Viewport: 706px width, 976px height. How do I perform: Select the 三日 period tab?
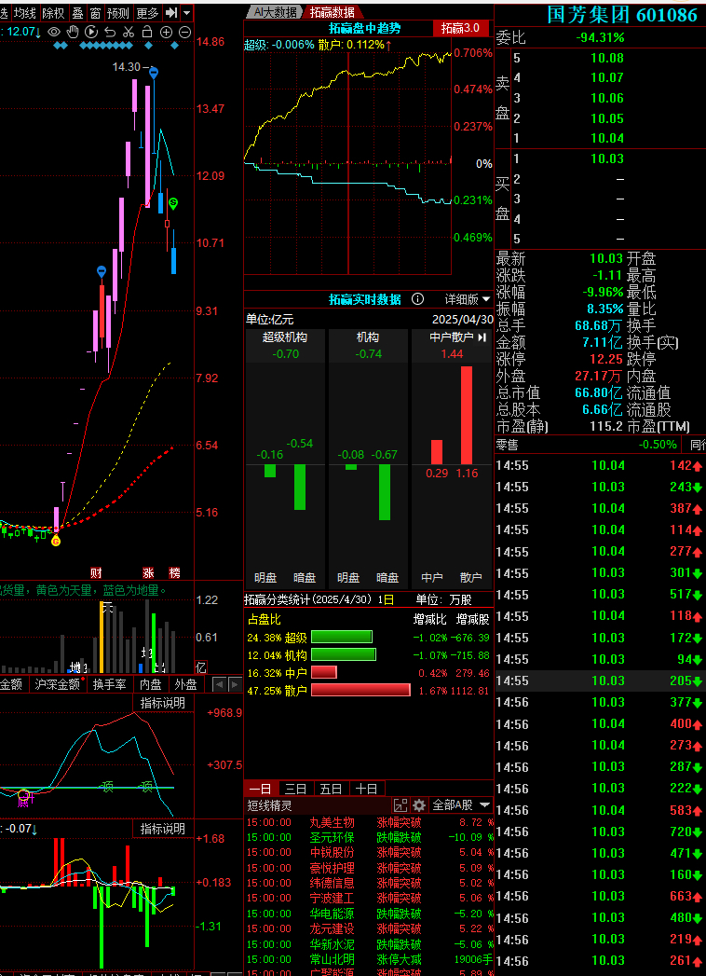(x=296, y=789)
